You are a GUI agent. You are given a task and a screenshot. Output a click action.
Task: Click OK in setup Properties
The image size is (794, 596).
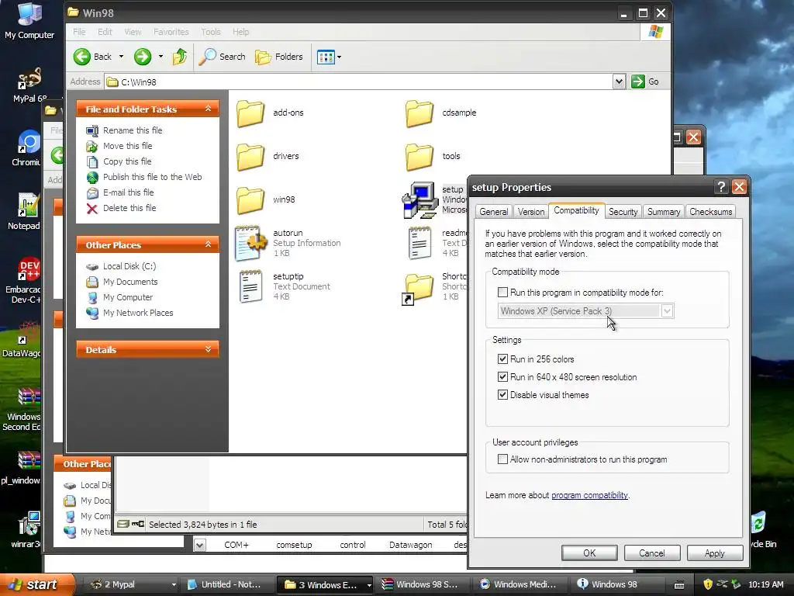589,553
